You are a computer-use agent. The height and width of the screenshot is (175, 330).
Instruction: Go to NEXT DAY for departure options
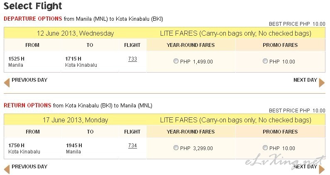click(x=305, y=80)
